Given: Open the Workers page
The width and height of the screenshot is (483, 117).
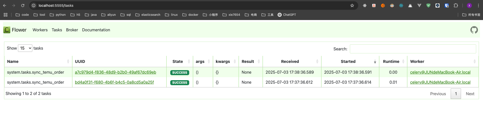Looking at the screenshot, I should coord(40,30).
